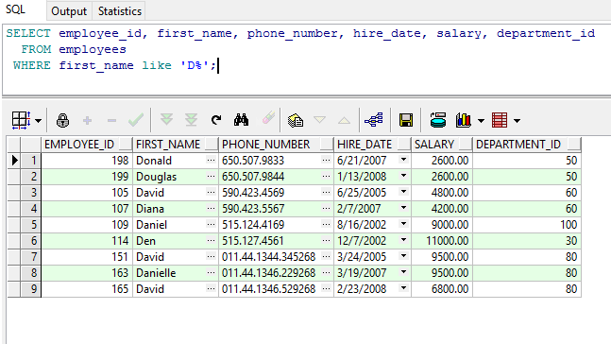Click inside the SQL query editor
Screen dimensions: 611x344
[306, 60]
